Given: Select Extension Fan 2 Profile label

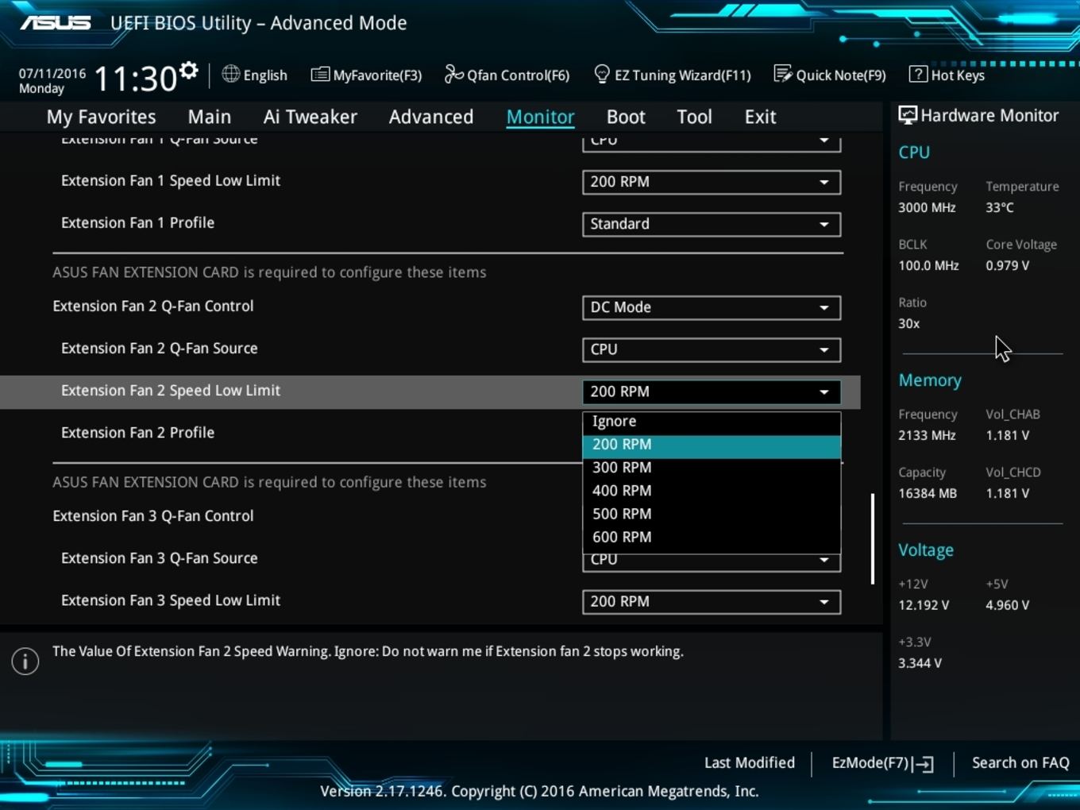Looking at the screenshot, I should pyautogui.click(x=138, y=433).
